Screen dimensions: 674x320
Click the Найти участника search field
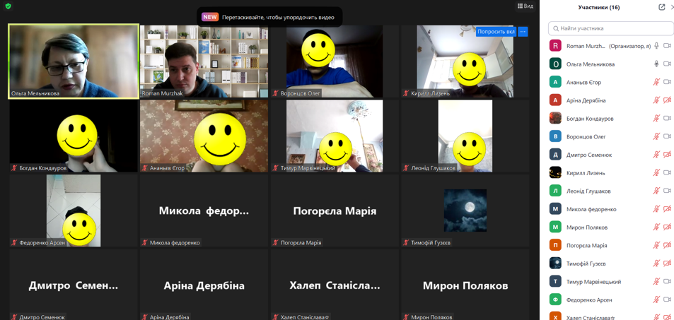[611, 28]
